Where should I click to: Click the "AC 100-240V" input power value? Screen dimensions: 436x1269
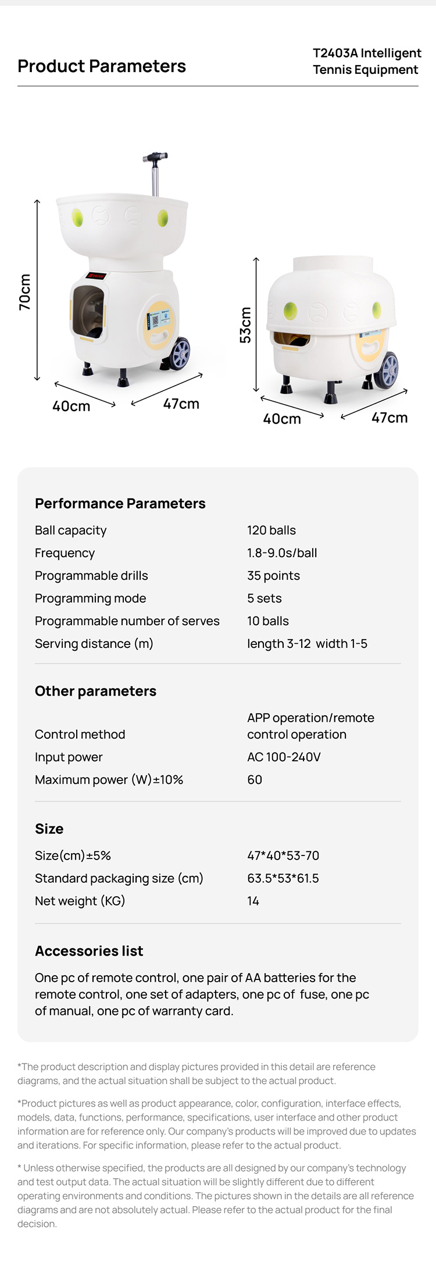(x=284, y=757)
